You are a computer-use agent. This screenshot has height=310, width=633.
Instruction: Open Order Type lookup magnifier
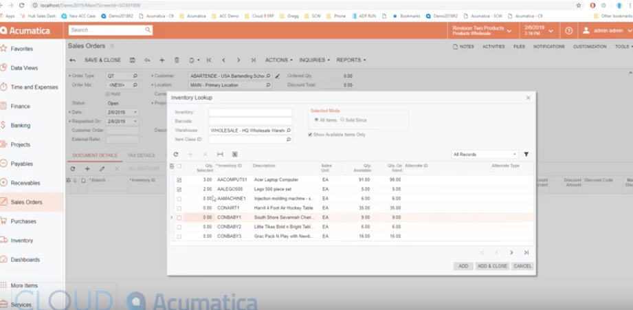click(x=135, y=76)
